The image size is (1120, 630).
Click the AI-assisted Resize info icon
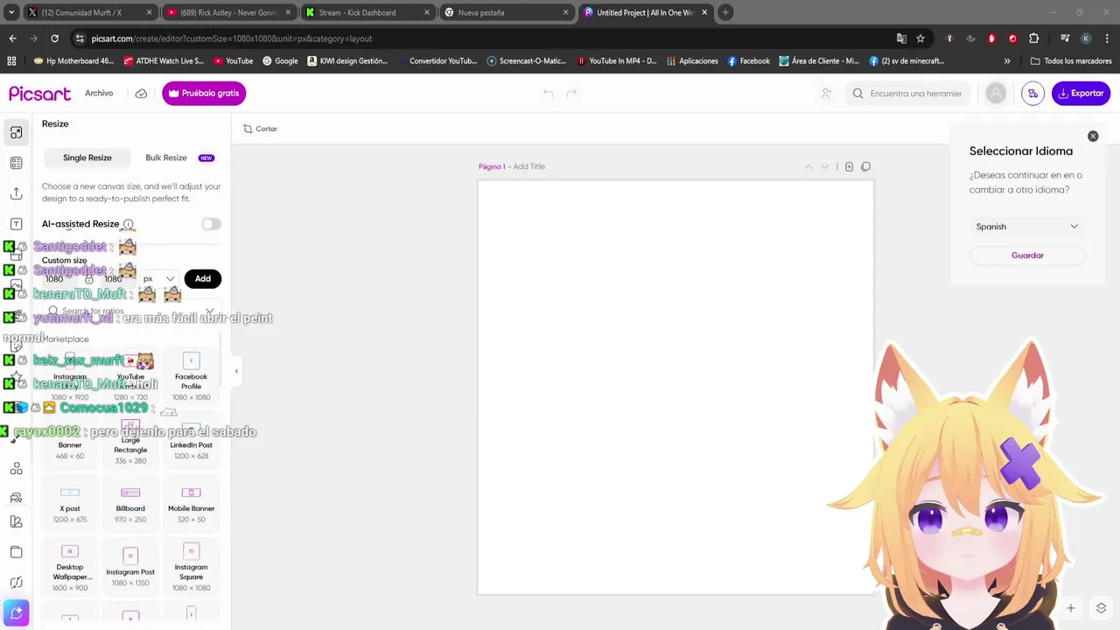coord(129,224)
